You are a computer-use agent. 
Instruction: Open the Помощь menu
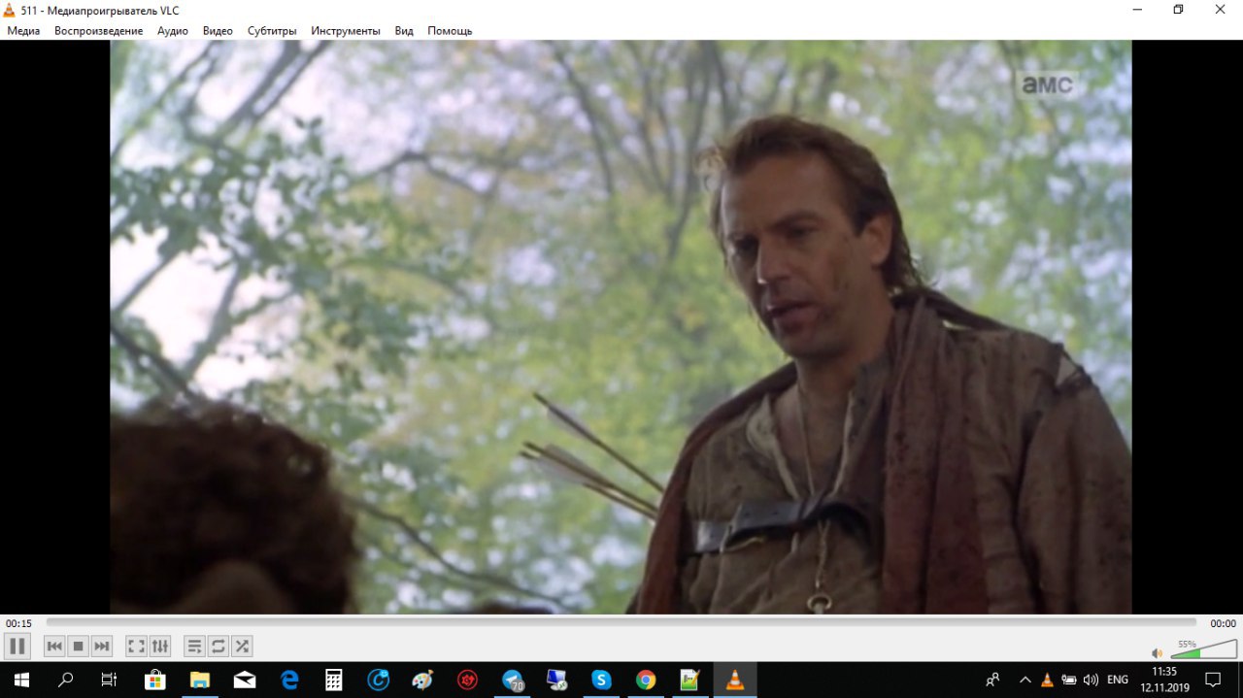click(450, 30)
